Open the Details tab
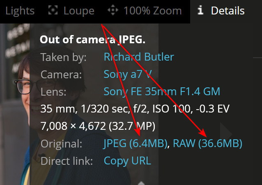The image size is (262, 185). 228,11
